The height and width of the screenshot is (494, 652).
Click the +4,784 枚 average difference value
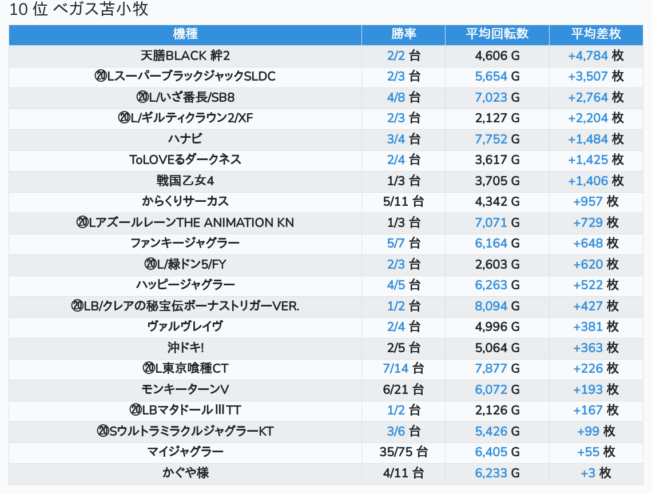pos(595,55)
